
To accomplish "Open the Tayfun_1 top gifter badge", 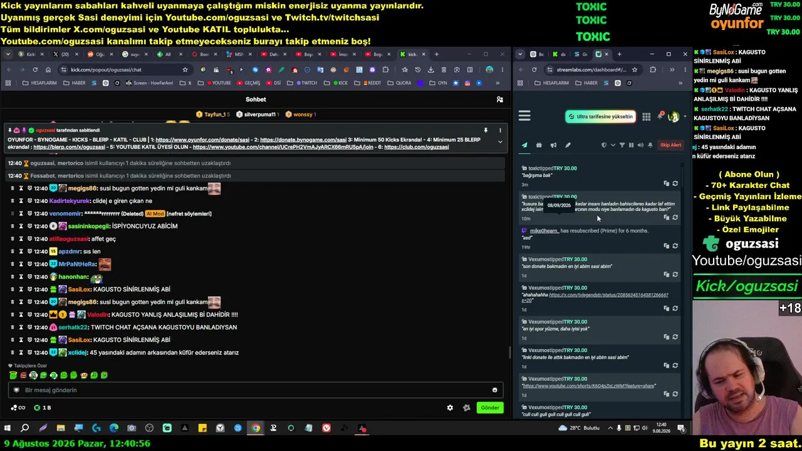I will point(213,115).
